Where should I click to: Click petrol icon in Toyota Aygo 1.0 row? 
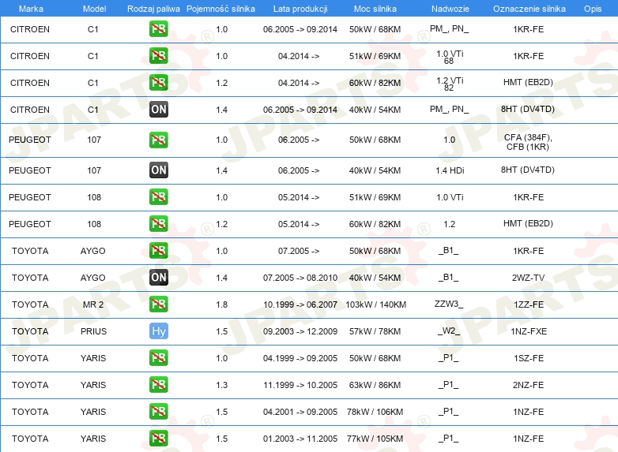tap(158, 251)
